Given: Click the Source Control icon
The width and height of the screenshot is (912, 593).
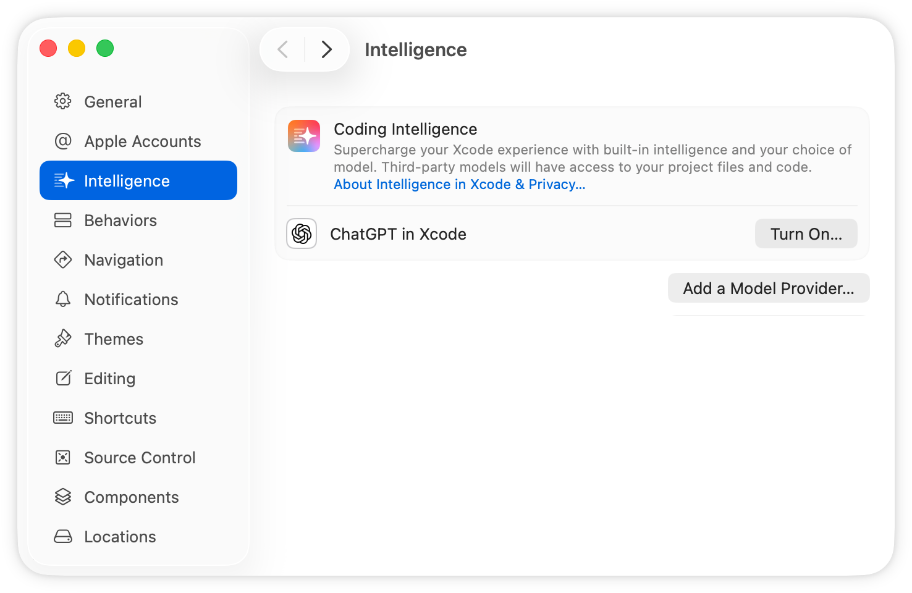Looking at the screenshot, I should click(x=62, y=457).
